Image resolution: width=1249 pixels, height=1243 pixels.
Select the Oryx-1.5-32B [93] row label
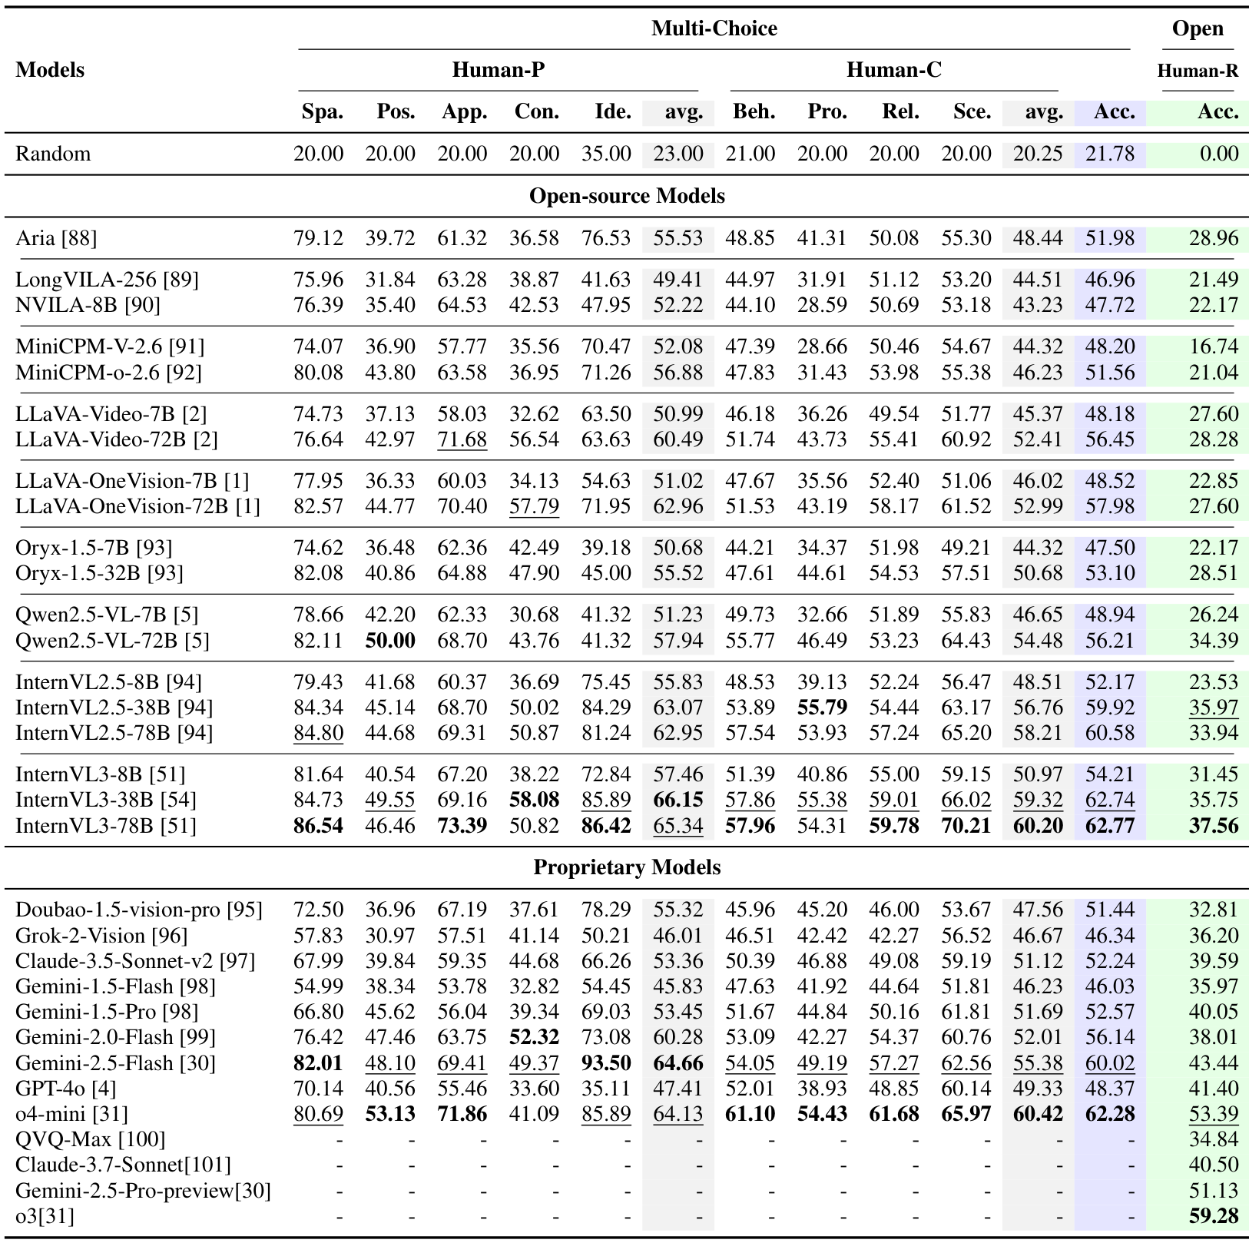tap(99, 573)
